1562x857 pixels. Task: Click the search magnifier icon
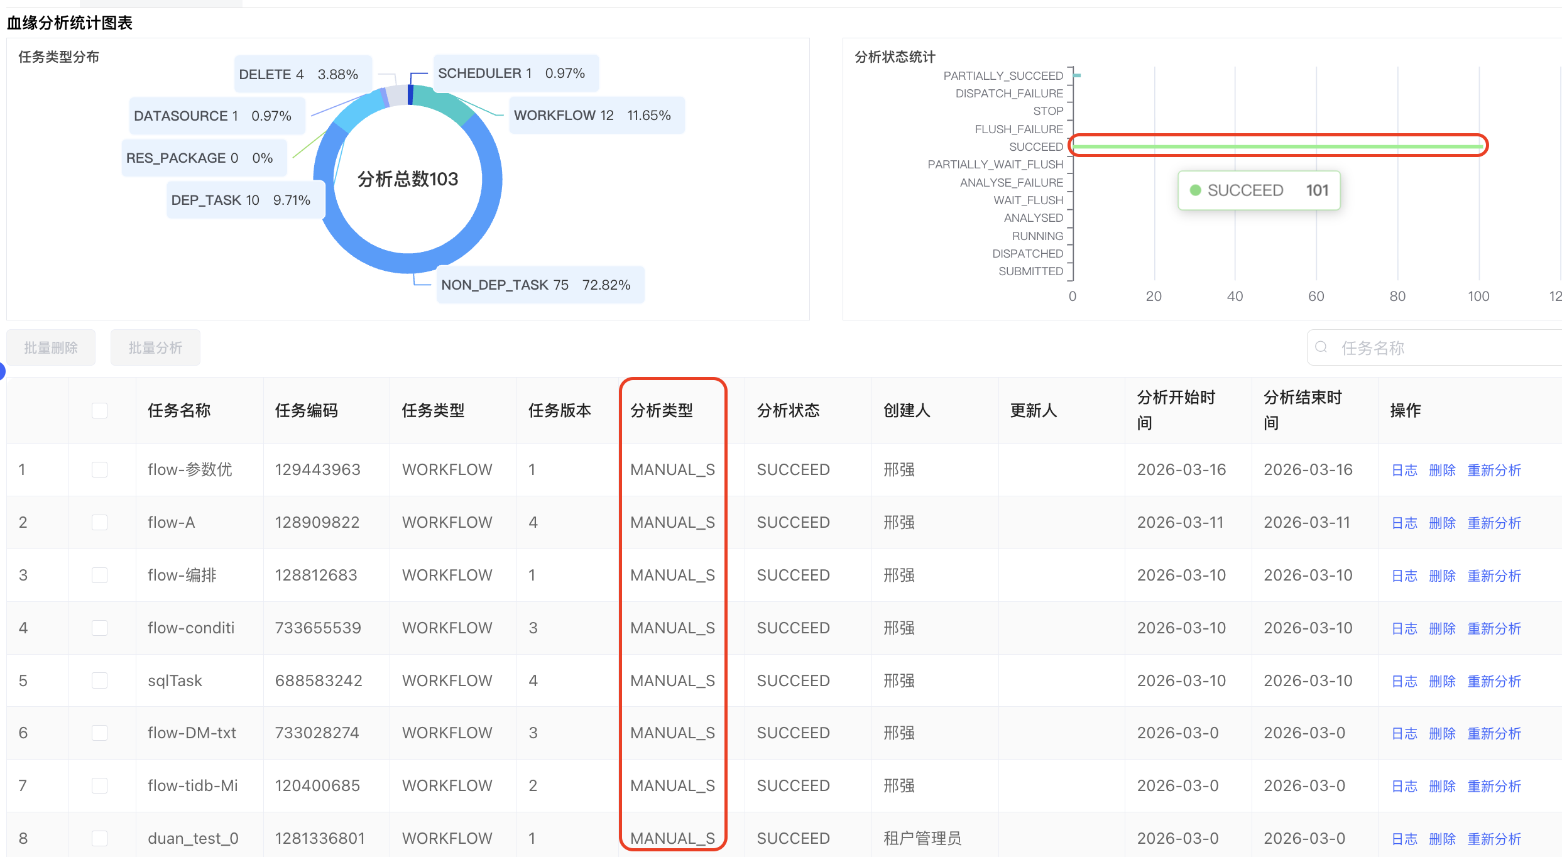[1321, 347]
